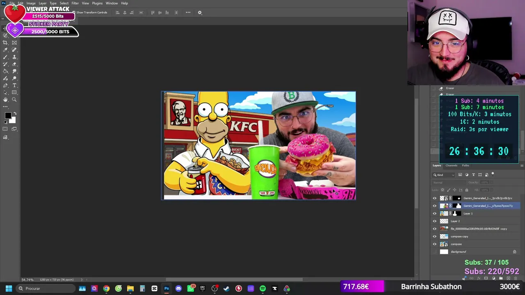Select the Layer 2 thumbnail

444,221
